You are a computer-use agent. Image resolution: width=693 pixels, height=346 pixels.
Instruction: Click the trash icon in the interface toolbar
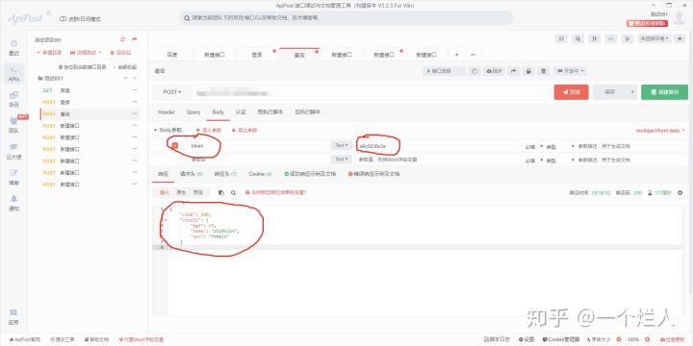544,71
